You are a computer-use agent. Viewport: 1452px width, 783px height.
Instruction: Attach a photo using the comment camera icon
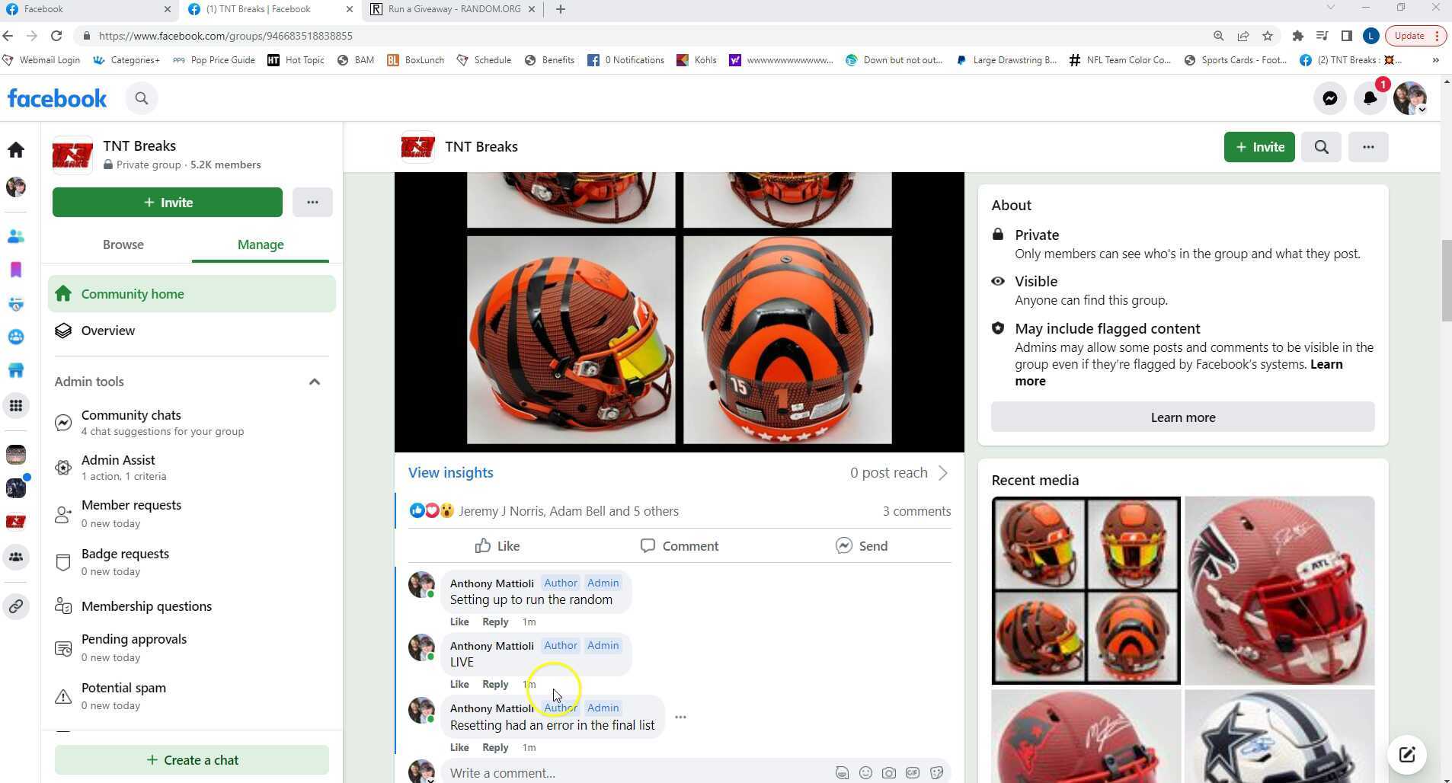click(x=888, y=772)
